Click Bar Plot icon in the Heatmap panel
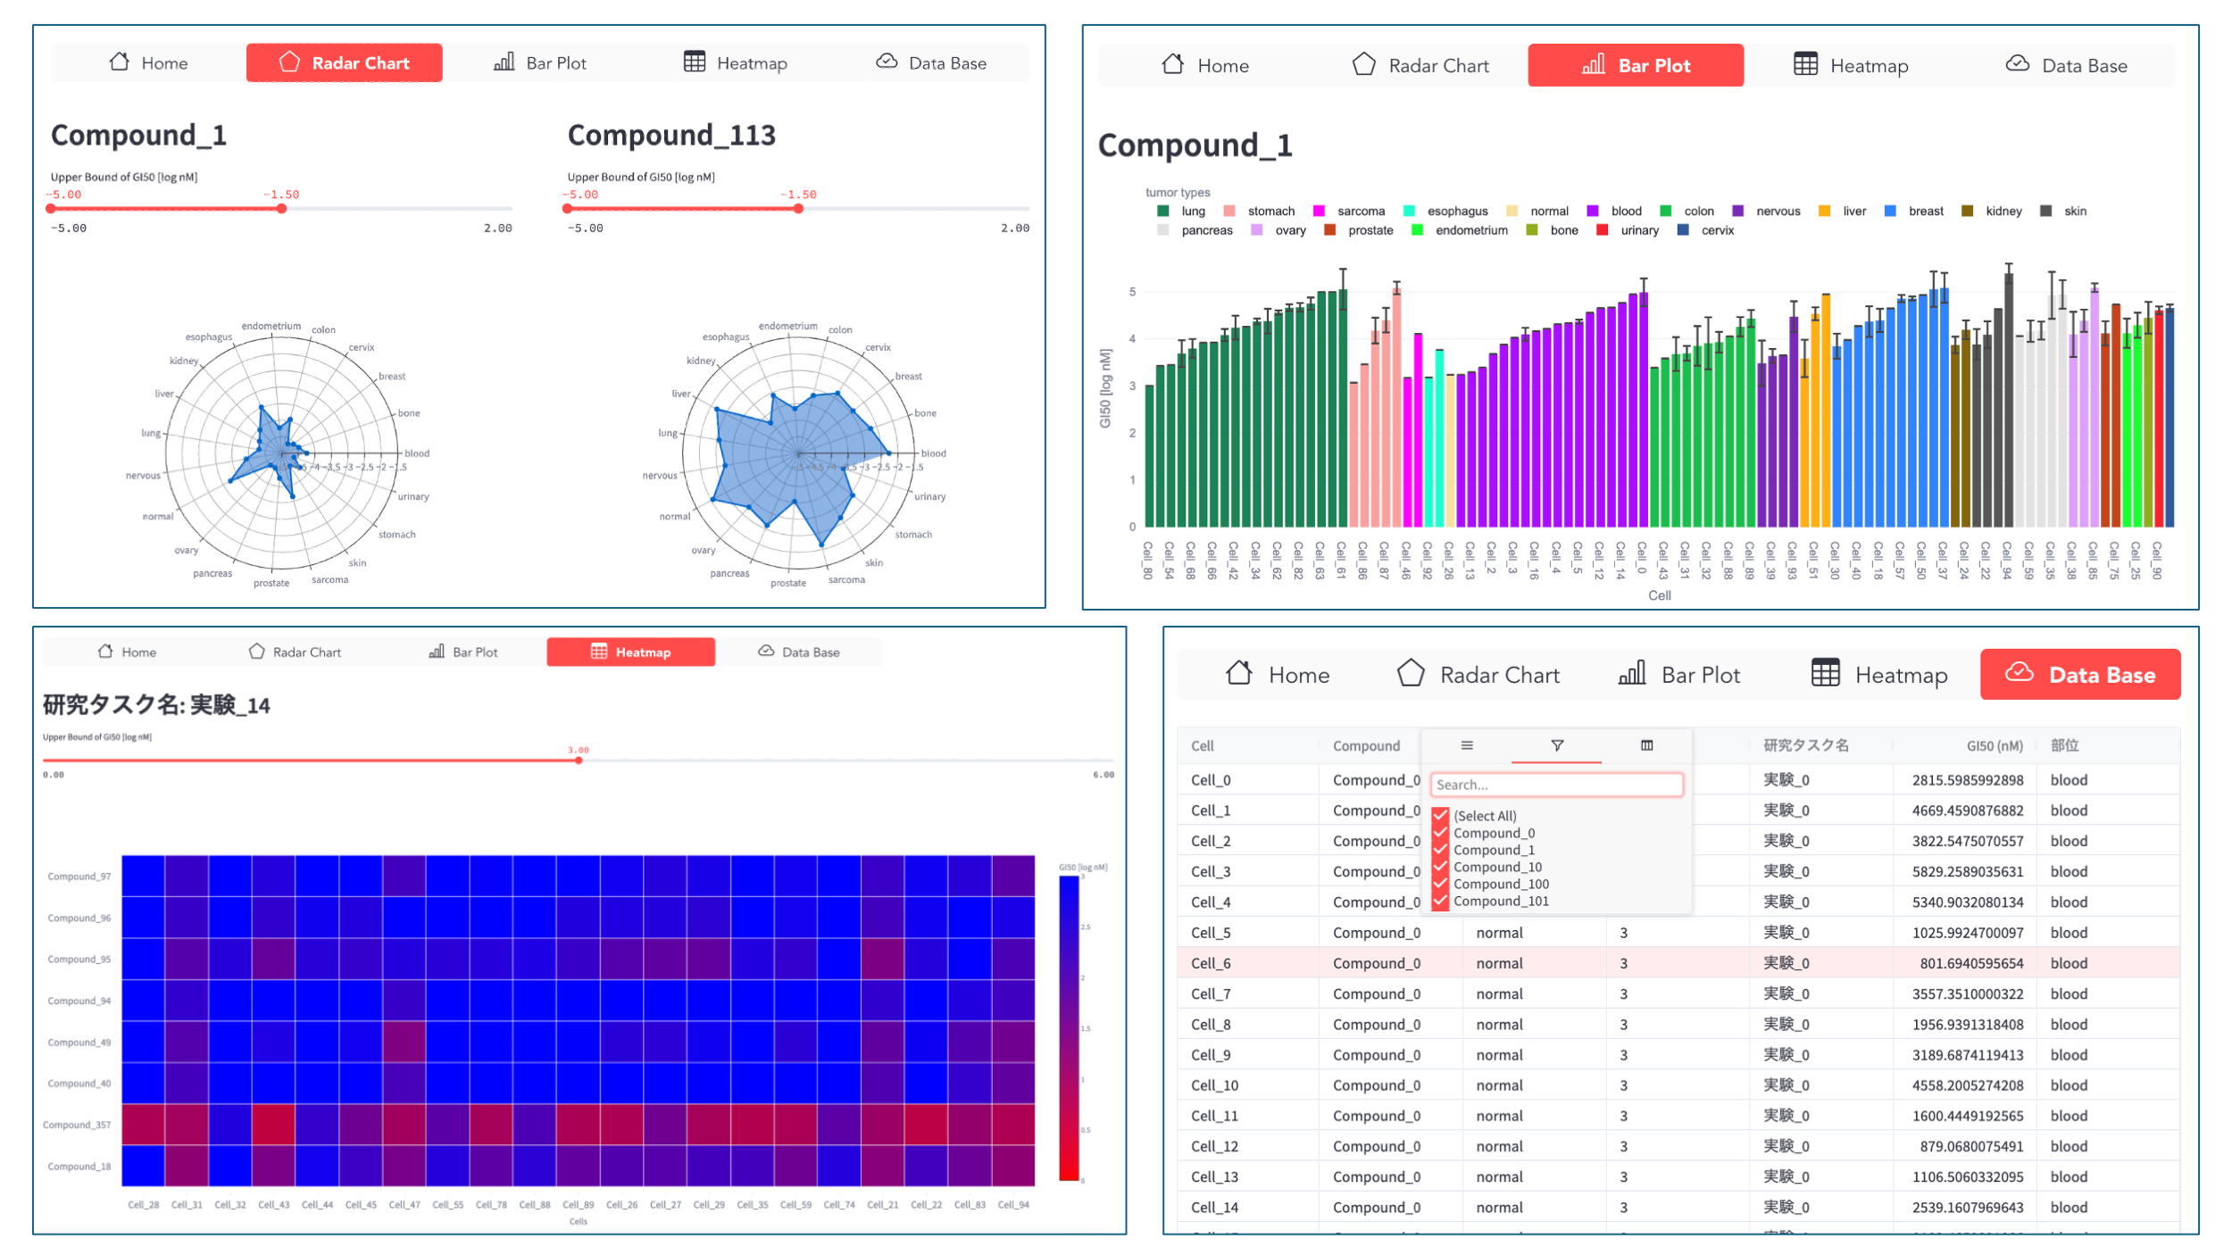Screen dimensions: 2232x1255 437,652
